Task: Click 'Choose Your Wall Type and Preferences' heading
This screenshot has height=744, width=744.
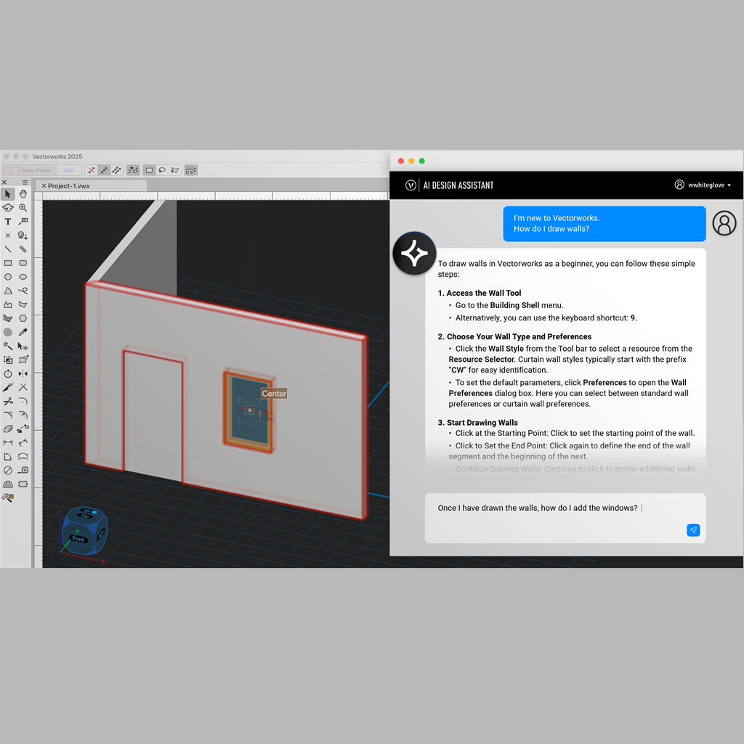Action: 514,337
